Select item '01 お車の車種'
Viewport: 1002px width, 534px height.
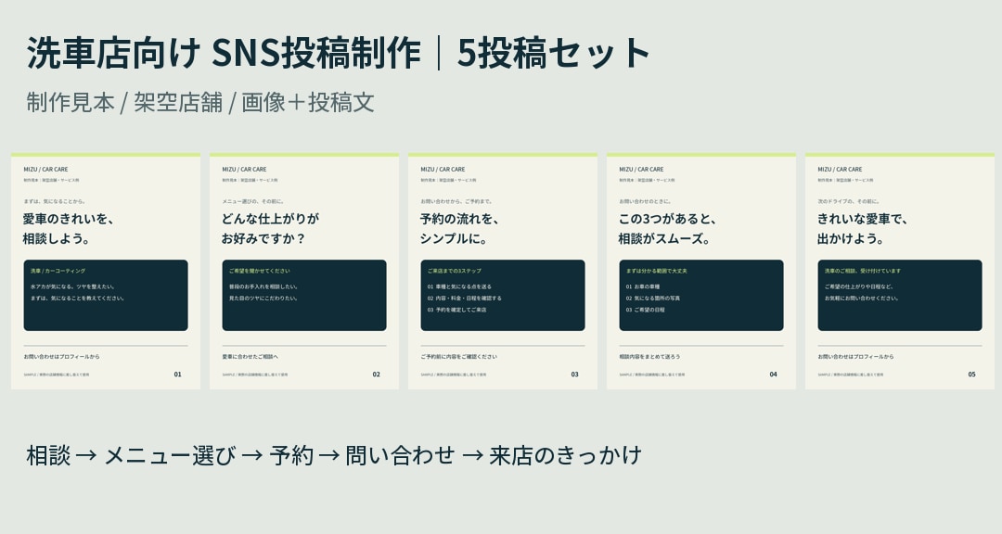pyautogui.click(x=643, y=286)
